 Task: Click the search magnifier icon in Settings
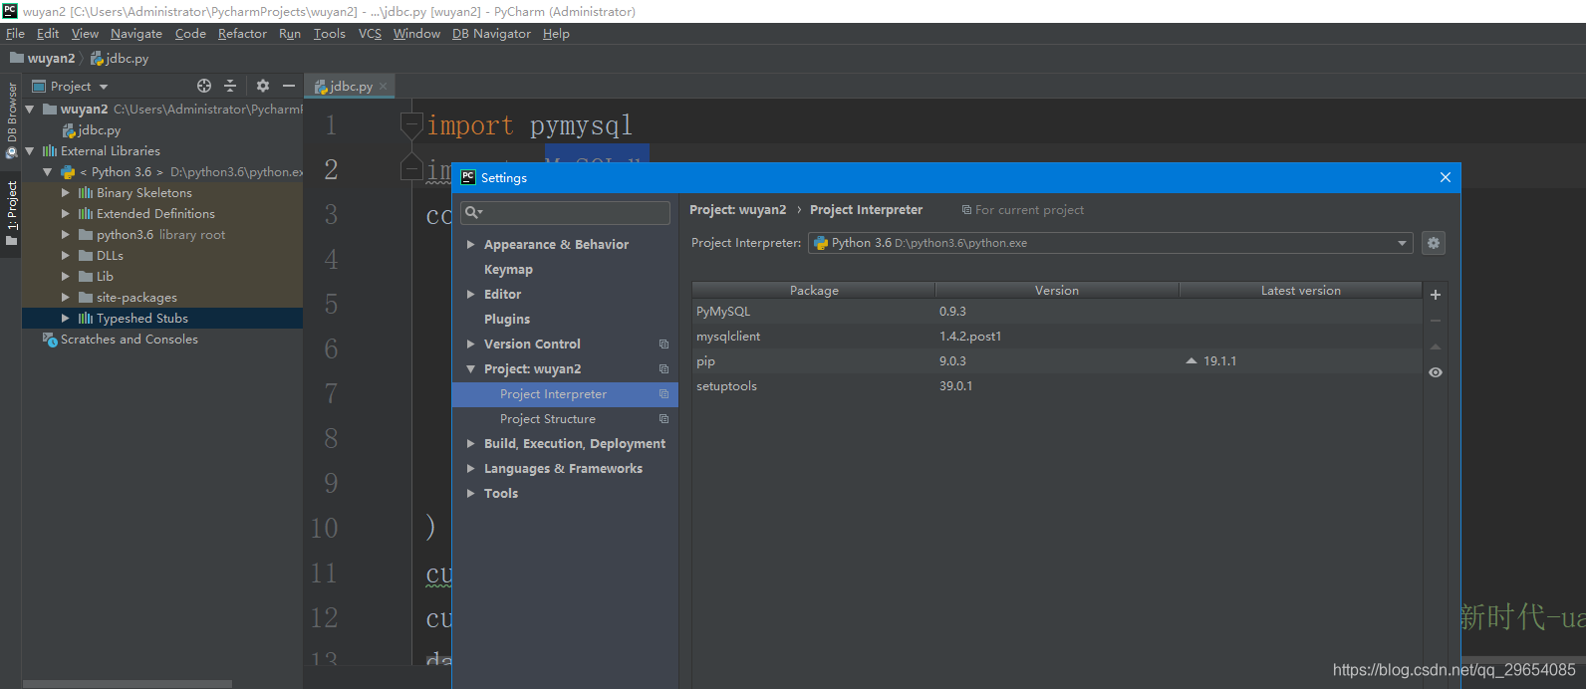coord(473,212)
